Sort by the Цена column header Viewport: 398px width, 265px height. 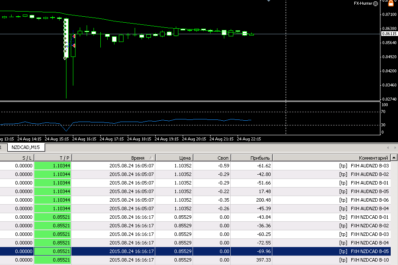tap(174, 158)
